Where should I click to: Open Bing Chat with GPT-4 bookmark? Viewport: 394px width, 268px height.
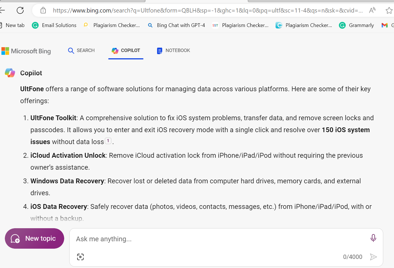pyautogui.click(x=176, y=25)
